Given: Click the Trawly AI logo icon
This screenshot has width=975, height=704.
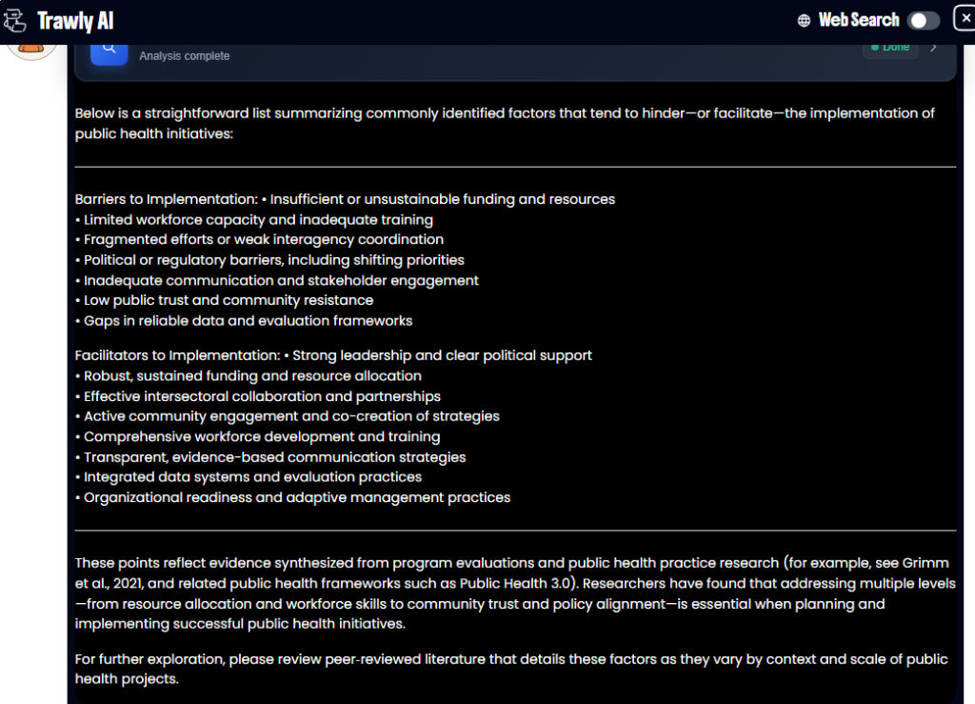Looking at the screenshot, I should point(15,20).
